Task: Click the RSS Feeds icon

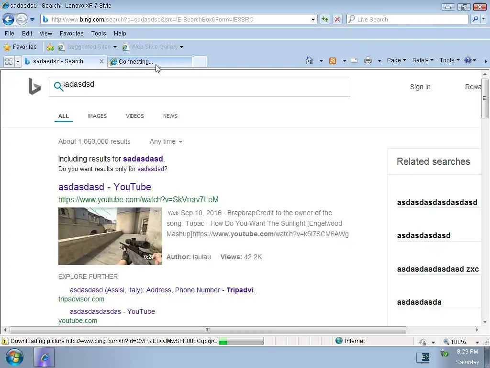Action: click(x=333, y=61)
